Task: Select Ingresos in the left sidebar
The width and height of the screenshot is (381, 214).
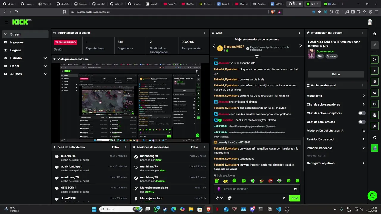Action: point(25,42)
